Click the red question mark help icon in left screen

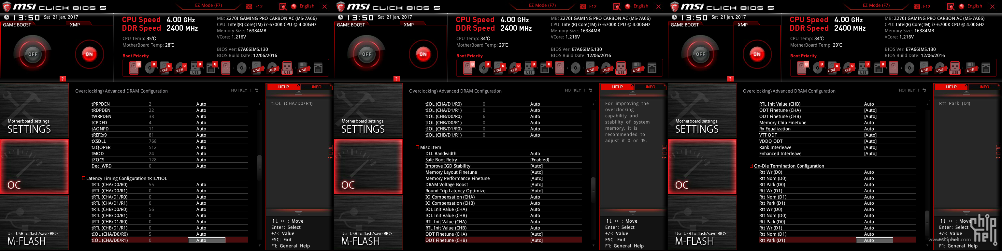click(62, 79)
